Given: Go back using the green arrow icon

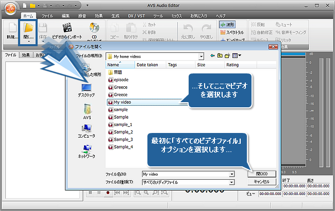Looking at the screenshot, I should pos(212,55).
